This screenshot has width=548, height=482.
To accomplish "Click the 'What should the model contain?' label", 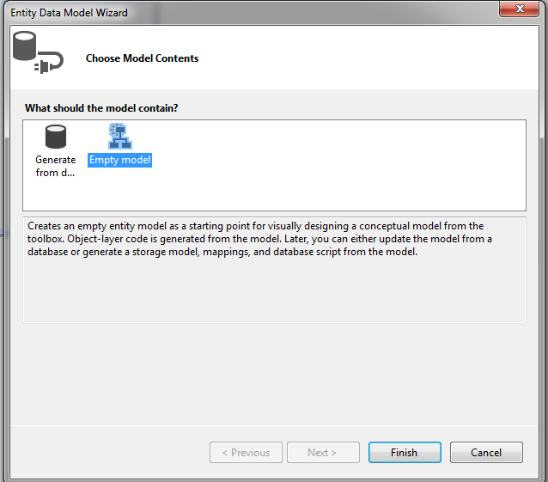I will (x=101, y=108).
